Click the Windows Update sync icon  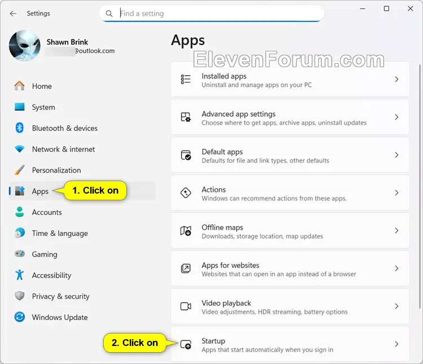tap(19, 317)
